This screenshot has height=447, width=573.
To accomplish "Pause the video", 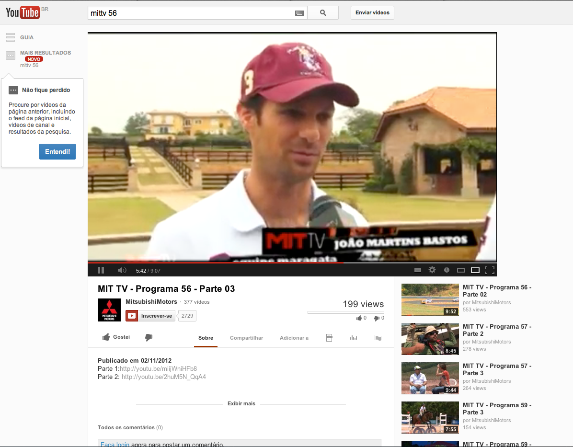I will tap(101, 270).
